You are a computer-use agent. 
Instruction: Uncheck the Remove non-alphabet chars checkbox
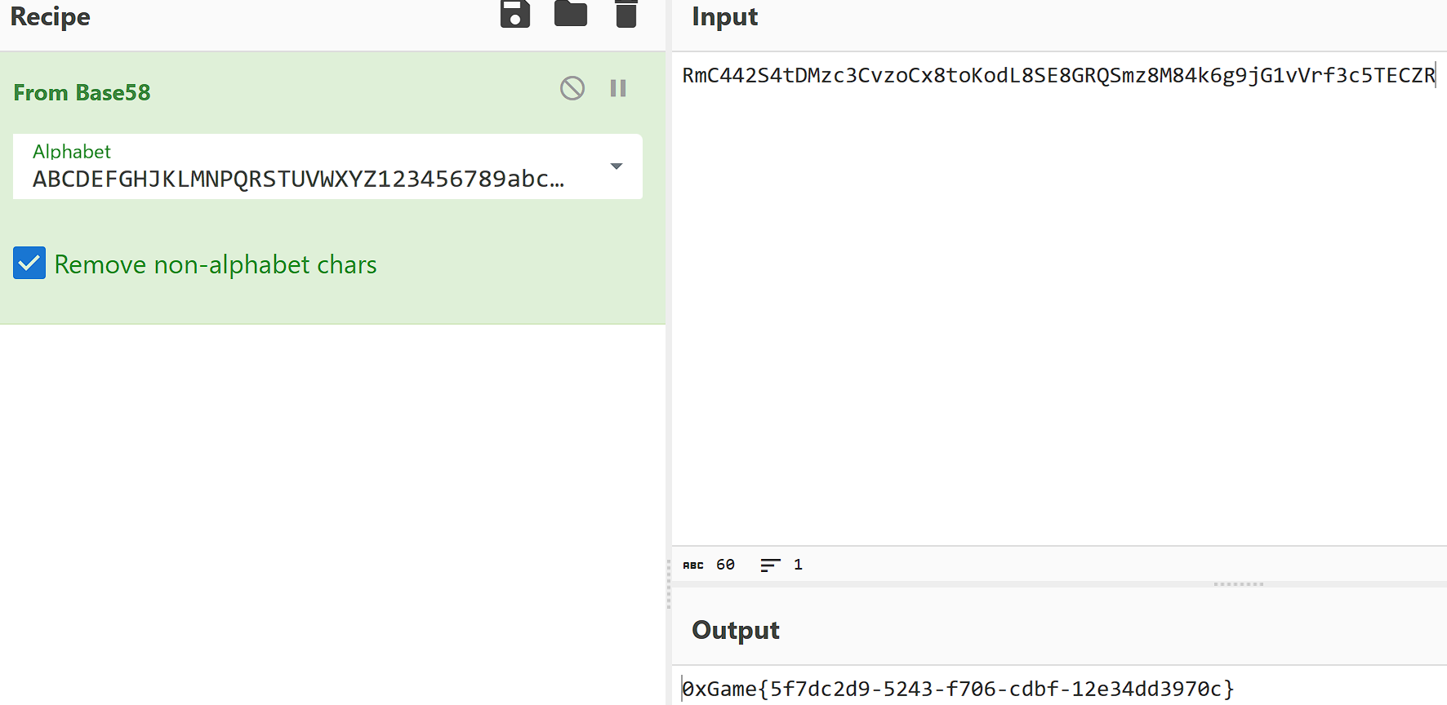(29, 264)
